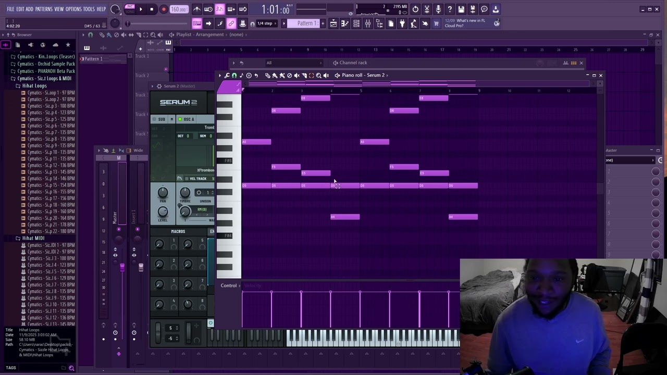Open the FILE menu
This screenshot has height=375, width=667.
tap(10, 9)
